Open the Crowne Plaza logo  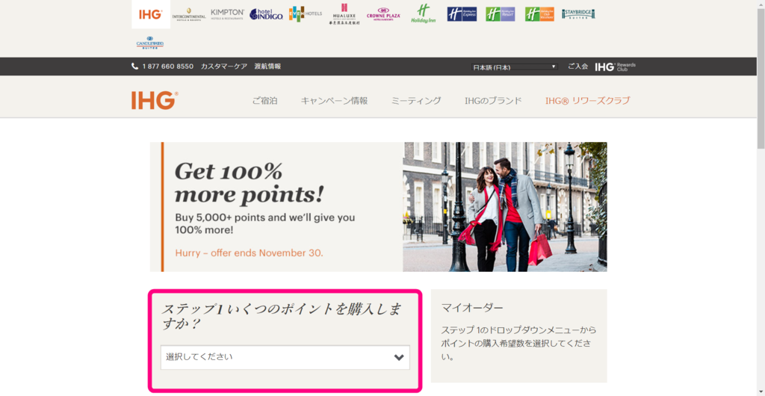383,14
